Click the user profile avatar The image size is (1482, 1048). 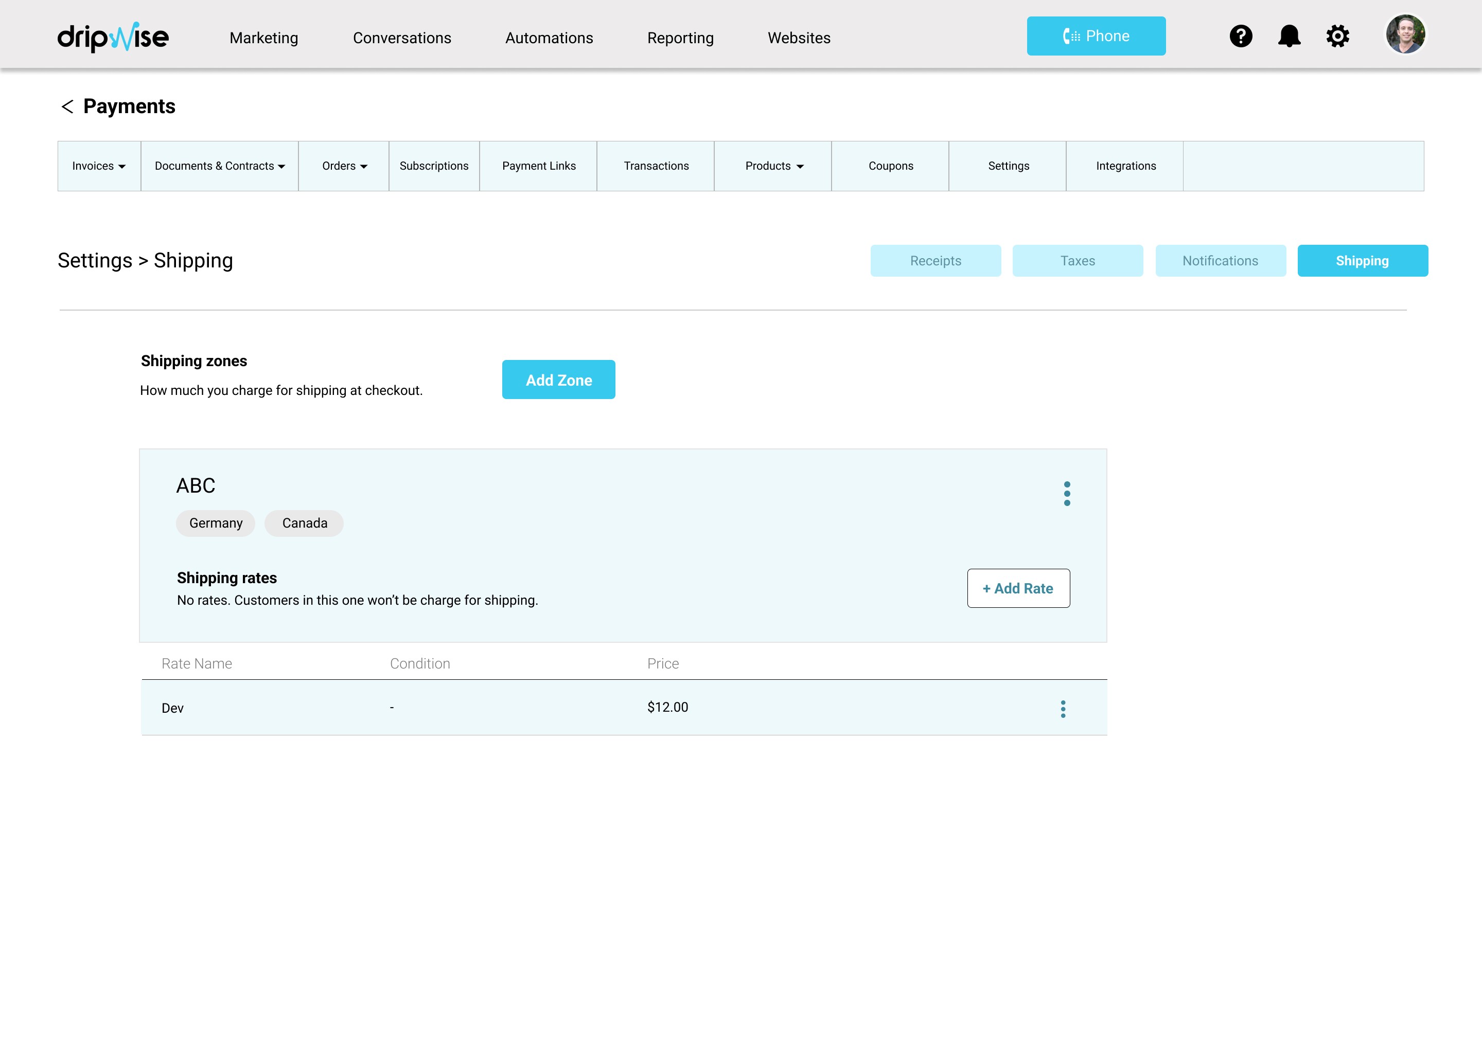1404,34
